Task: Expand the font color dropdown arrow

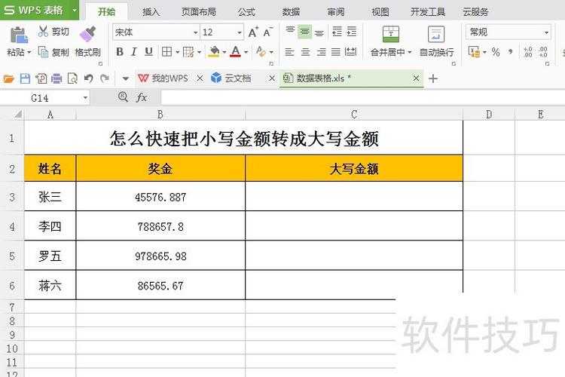Action: 246,52
